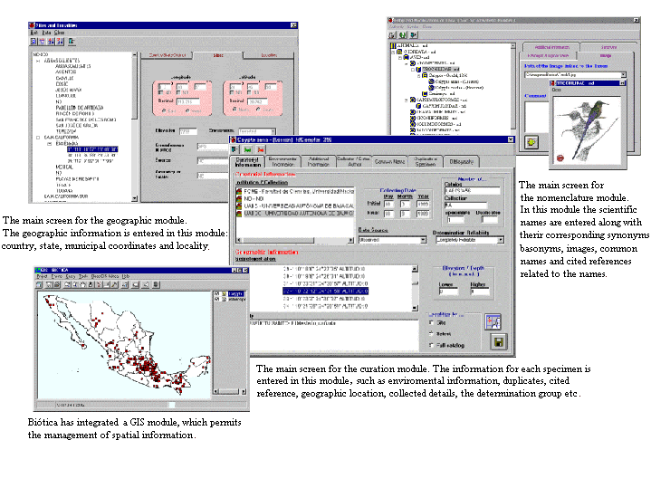
Task: Click Decimal longitude input field
Action: 188,101
